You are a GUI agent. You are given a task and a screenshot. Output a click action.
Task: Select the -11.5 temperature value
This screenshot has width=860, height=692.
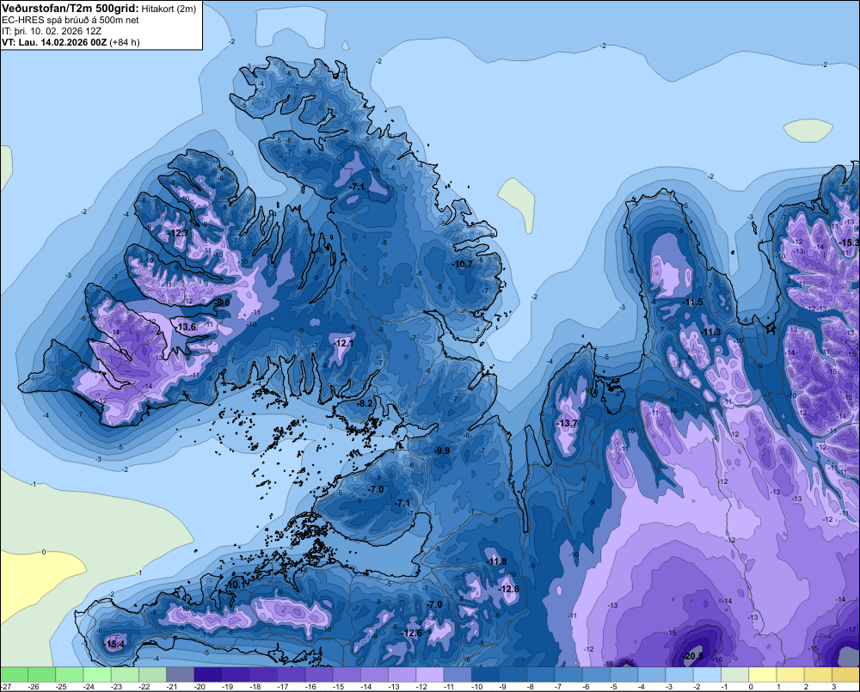[692, 302]
